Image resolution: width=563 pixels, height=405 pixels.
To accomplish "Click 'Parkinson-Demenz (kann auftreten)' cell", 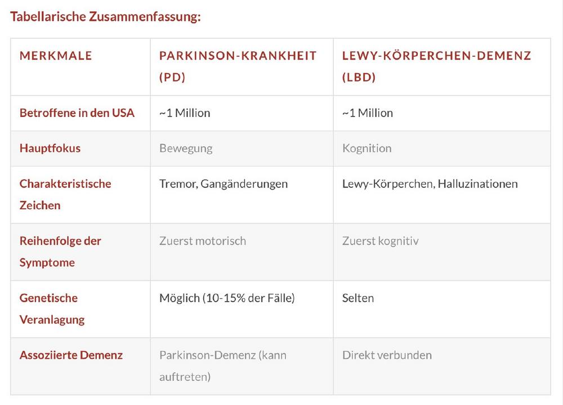I will tap(222, 366).
